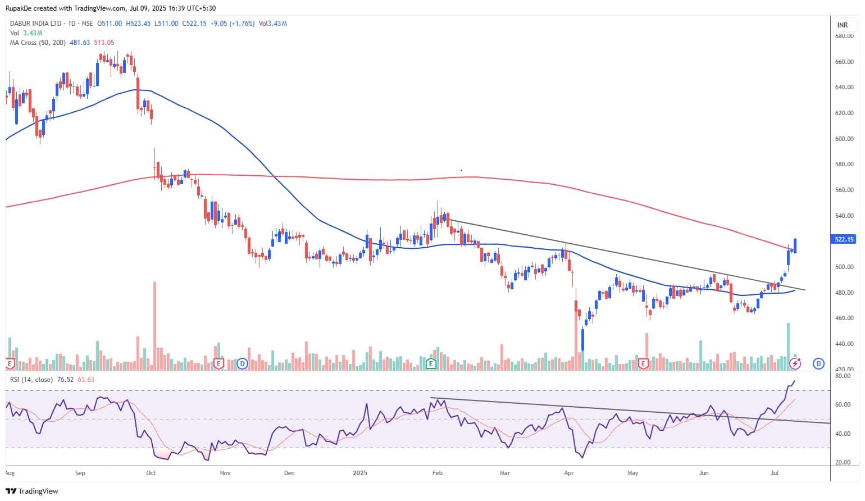
Task: Click the dividend D marker at far right
Action: (x=818, y=364)
